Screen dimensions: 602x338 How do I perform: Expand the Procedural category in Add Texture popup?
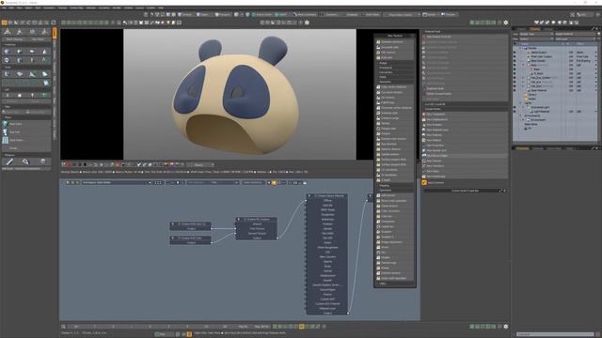[x=385, y=68]
